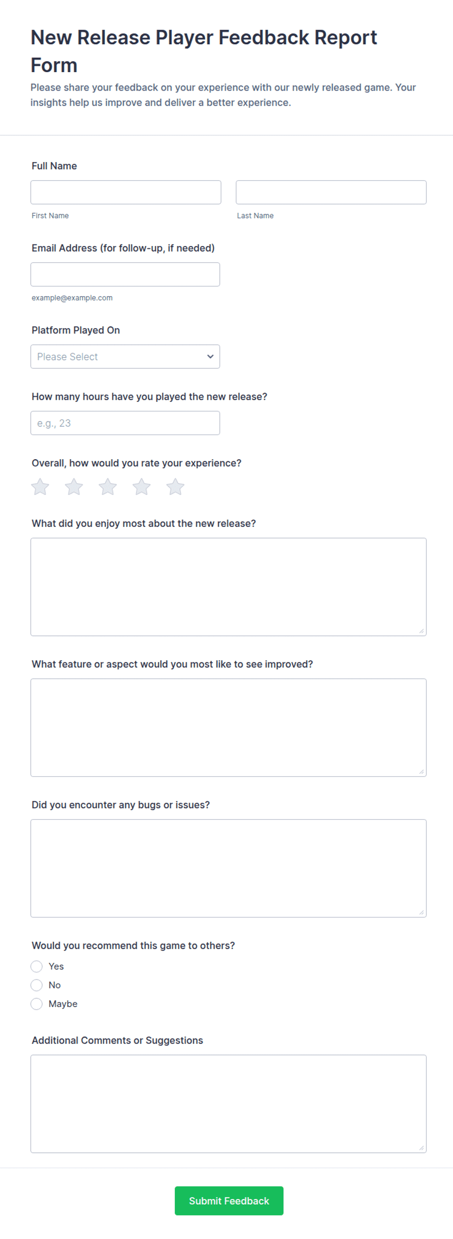Screen dimensions: 453x1239
Task: Select the Maybe recommendation option
Action: point(37,1004)
